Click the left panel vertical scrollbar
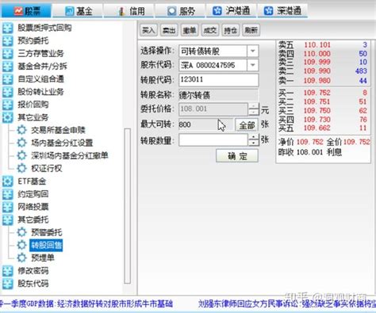The image size is (376, 313). [x=128, y=206]
